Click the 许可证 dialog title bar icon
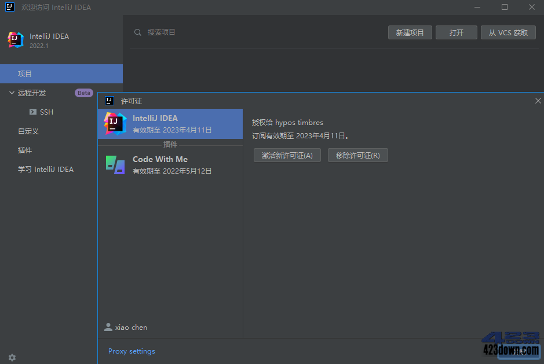 [108, 100]
